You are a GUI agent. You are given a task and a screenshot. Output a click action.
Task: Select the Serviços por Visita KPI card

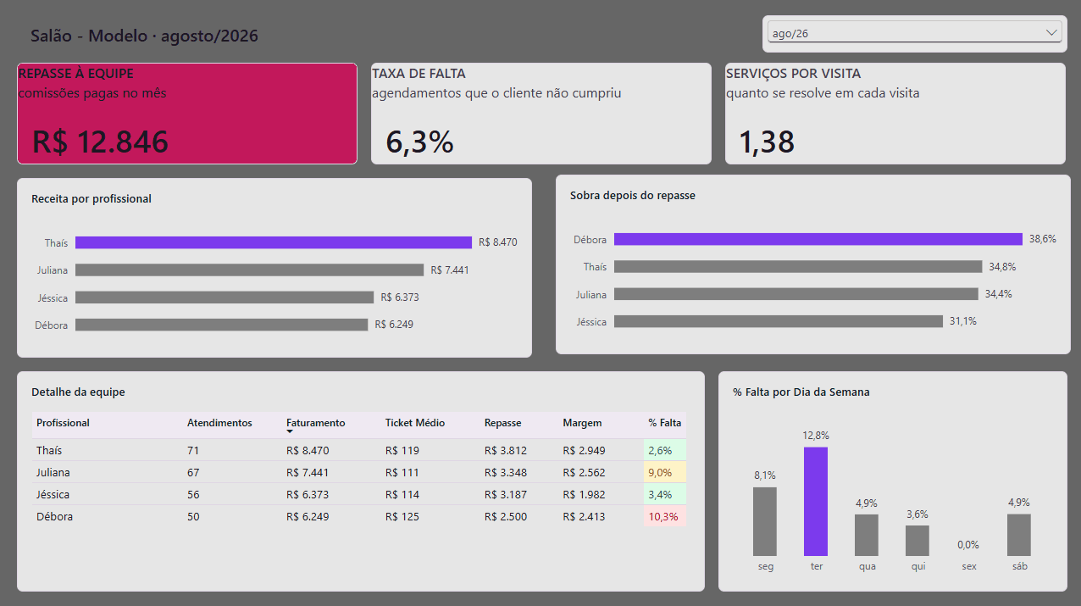pos(895,114)
